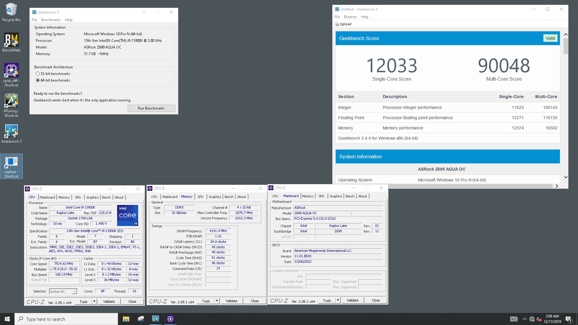Click Validate button in middle CPU-Z

tap(232, 301)
